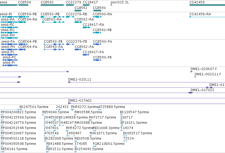Select transcript smid-RI
The image size is (225, 153).
[6, 14]
